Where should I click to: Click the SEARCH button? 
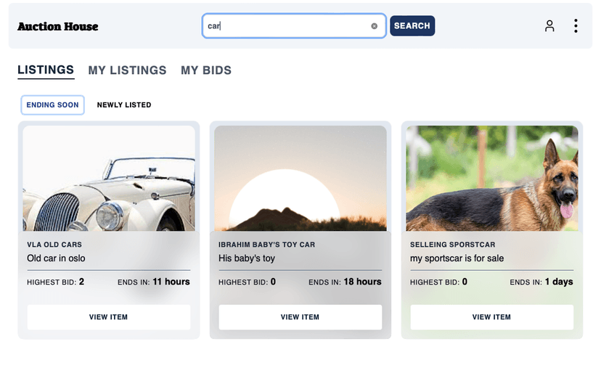coord(412,25)
